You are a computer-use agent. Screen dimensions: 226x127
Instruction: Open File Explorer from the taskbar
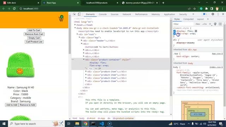pos(77,124)
